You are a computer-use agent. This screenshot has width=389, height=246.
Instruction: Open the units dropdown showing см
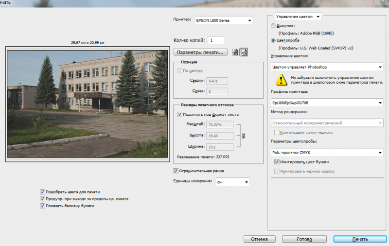233,182
